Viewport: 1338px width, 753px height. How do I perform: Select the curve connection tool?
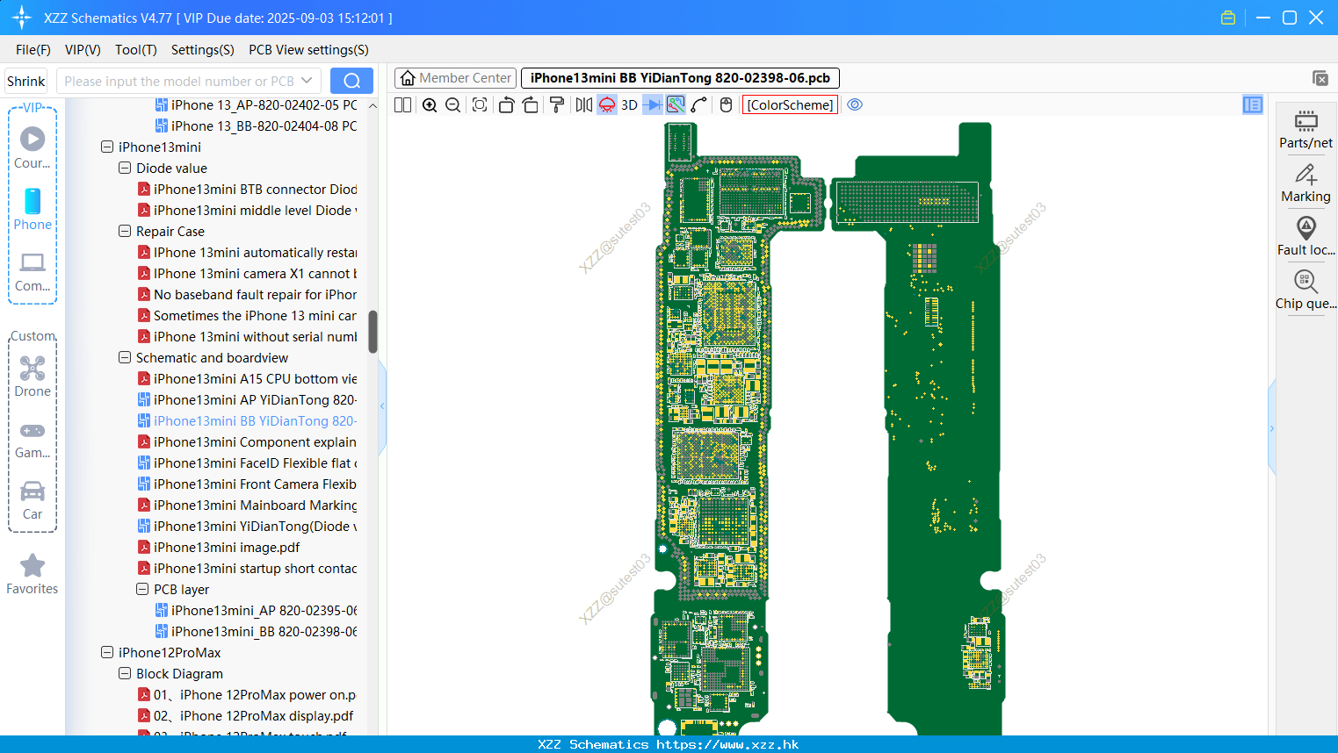click(699, 104)
